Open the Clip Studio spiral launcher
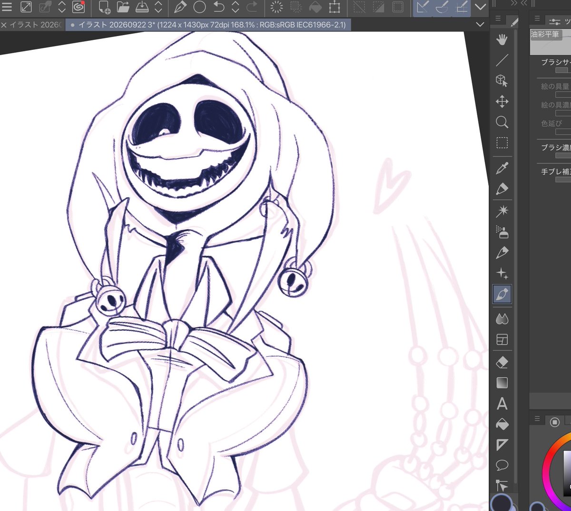Image resolution: width=571 pixels, height=511 pixels. tap(78, 7)
